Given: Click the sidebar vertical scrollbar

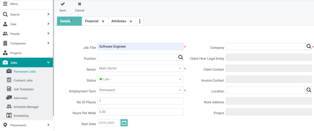Looking at the screenshot, I should [x=54, y=58].
